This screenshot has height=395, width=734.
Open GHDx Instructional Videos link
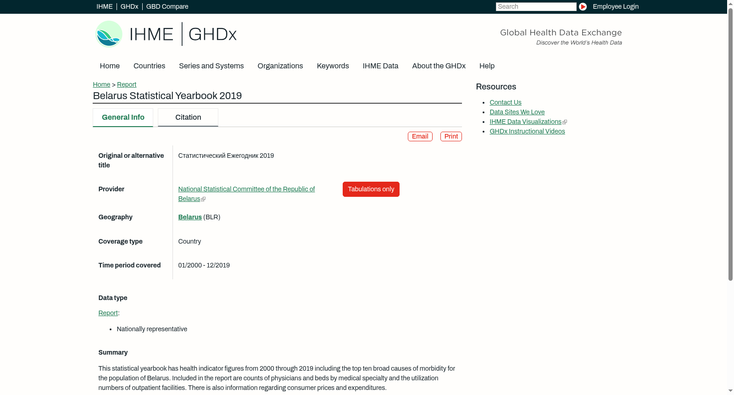(527, 132)
